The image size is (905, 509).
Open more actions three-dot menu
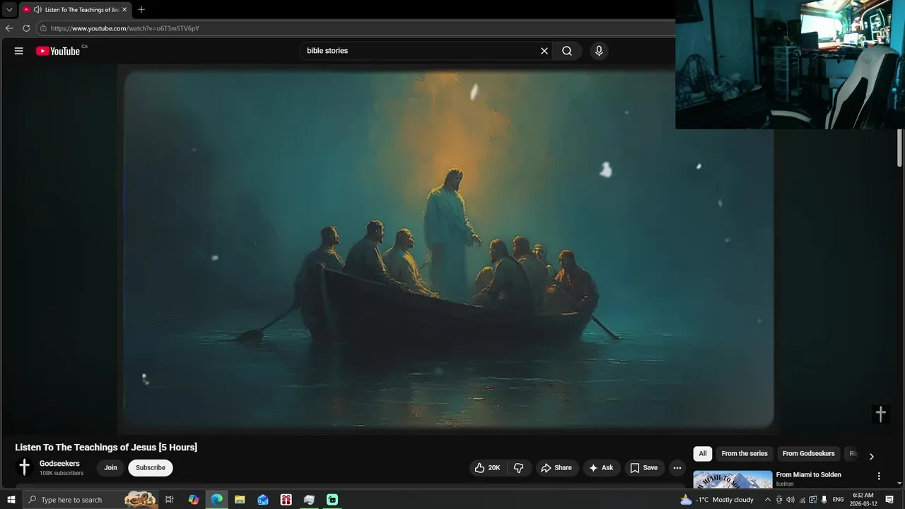pyautogui.click(x=677, y=468)
